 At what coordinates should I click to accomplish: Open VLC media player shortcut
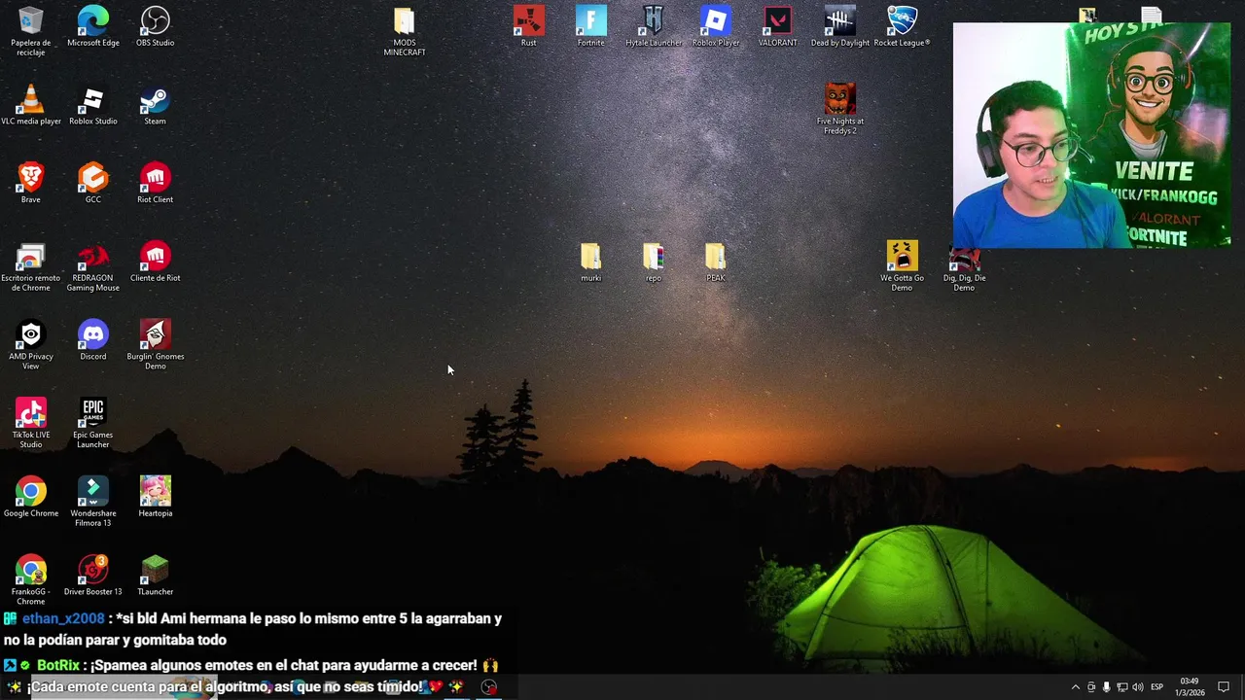[31, 105]
